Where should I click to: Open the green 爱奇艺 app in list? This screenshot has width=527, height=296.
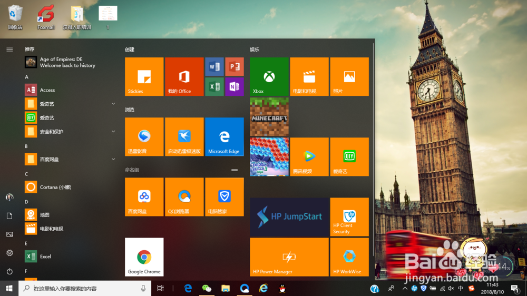point(71,117)
